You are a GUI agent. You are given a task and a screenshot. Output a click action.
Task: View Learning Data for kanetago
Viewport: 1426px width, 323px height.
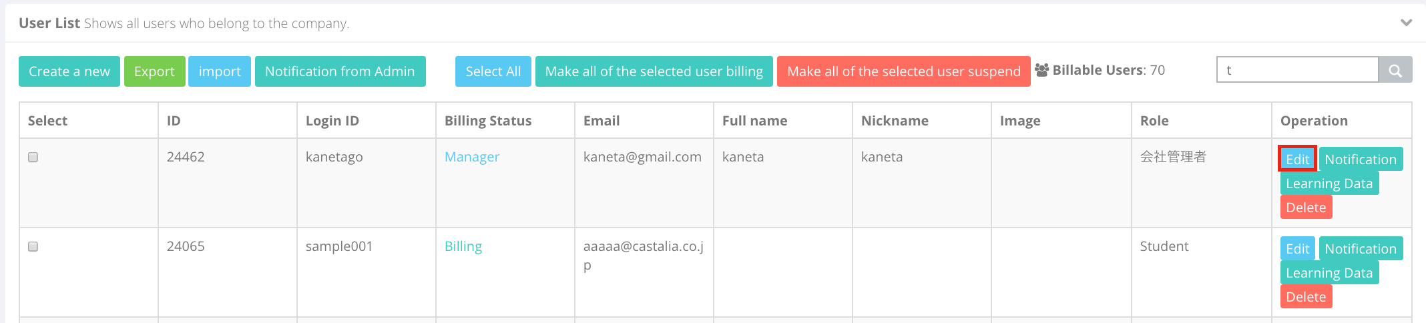click(x=1329, y=184)
